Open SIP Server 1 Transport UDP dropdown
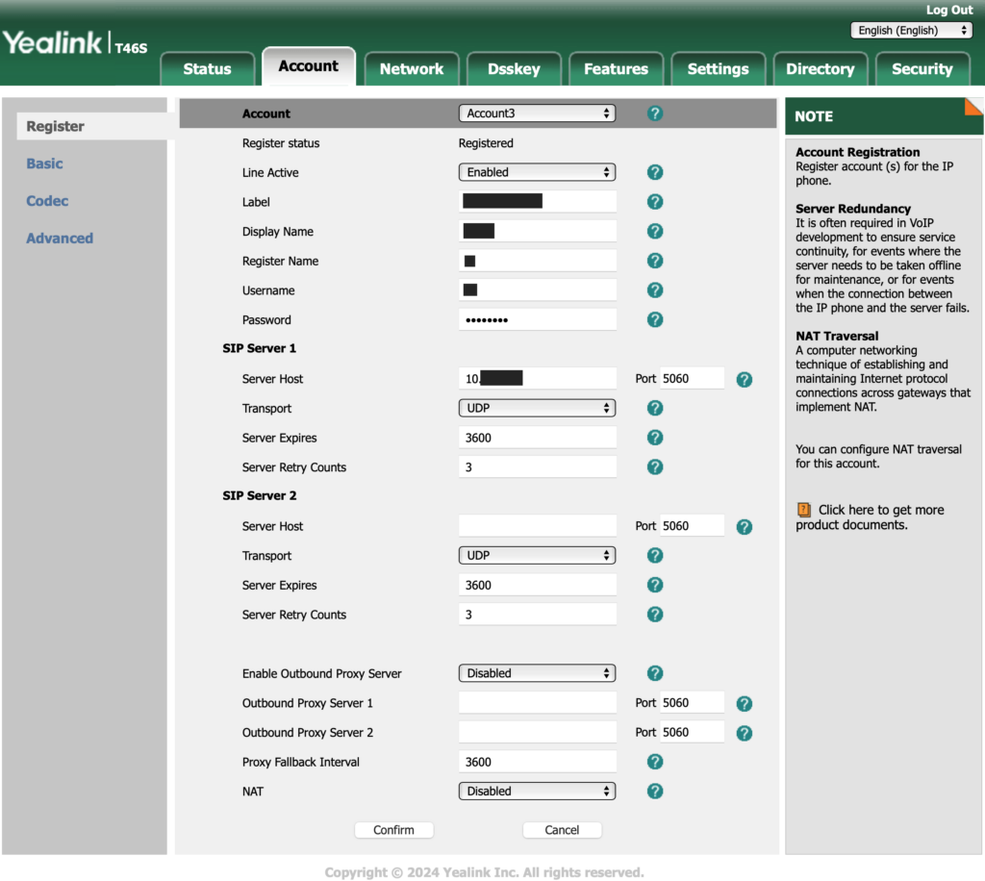Image resolution: width=985 pixels, height=881 pixels. [537, 408]
